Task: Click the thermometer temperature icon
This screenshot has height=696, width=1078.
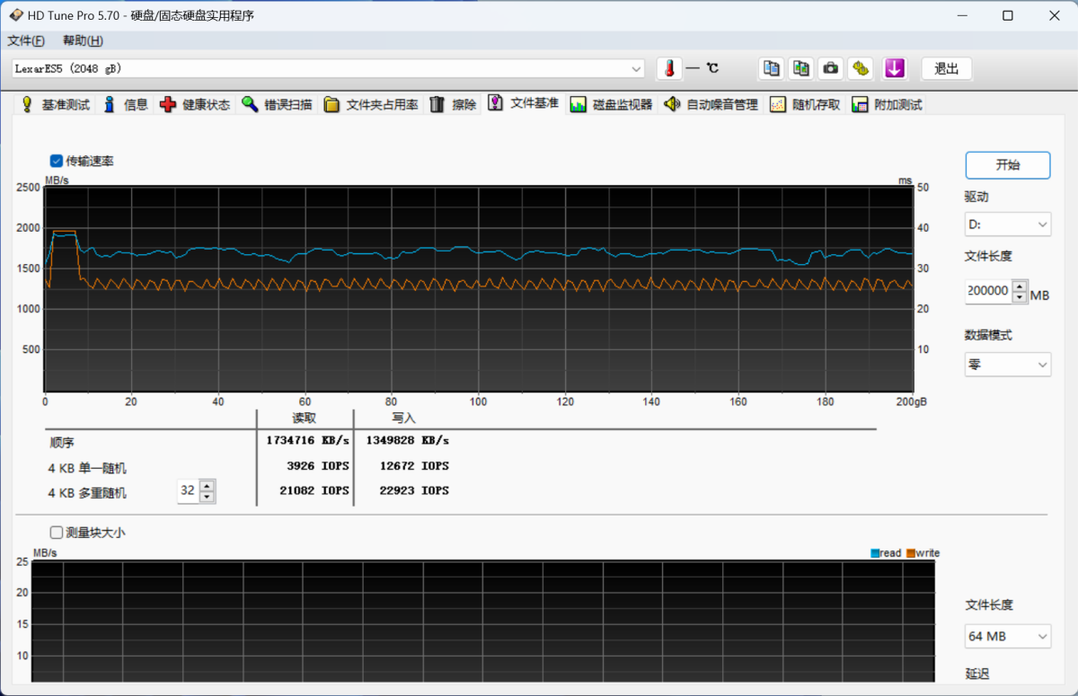Action: (669, 69)
